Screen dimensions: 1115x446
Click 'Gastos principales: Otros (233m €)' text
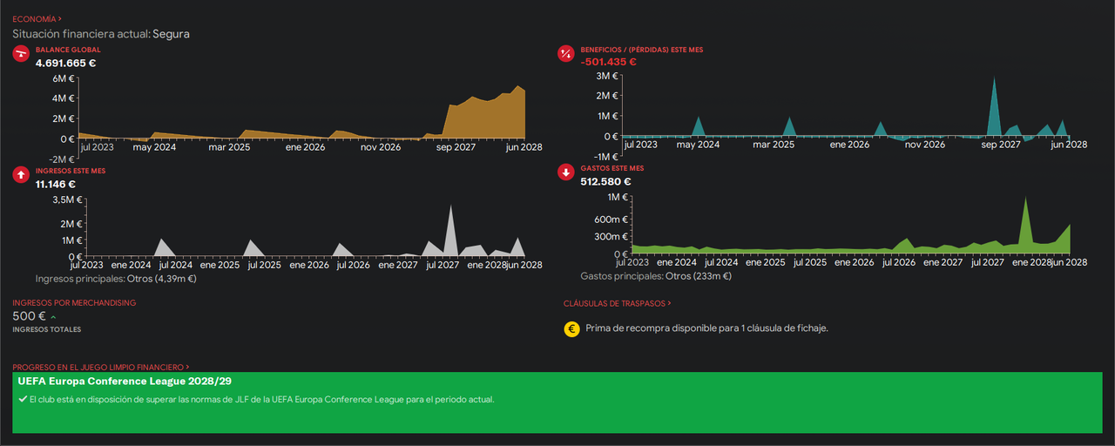tap(656, 276)
